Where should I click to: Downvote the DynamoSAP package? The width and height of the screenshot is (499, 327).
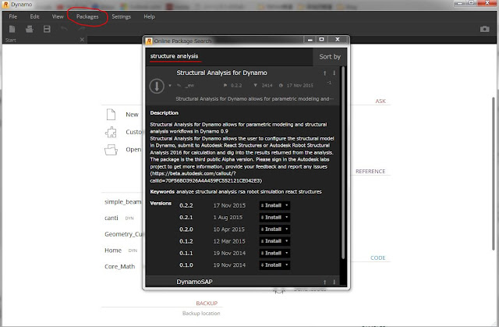(x=334, y=282)
